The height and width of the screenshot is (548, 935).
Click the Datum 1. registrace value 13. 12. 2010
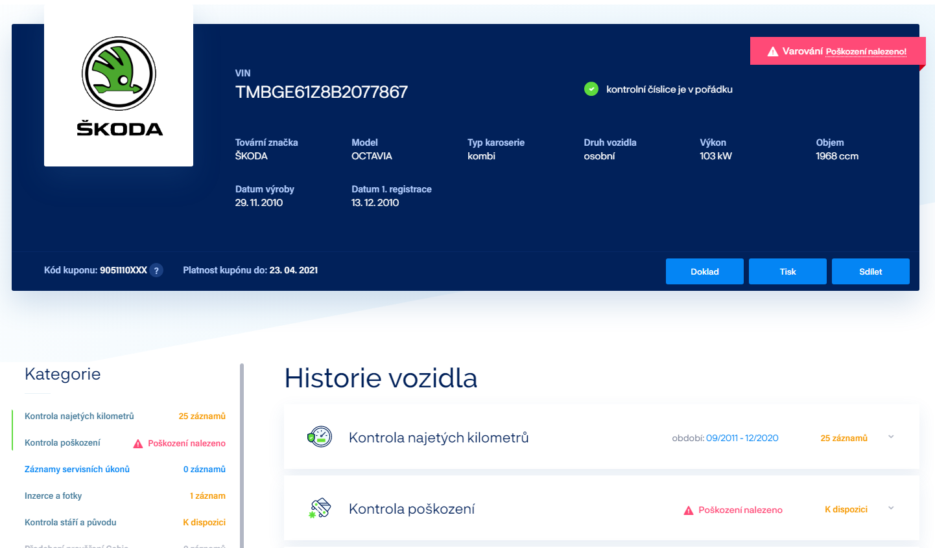(x=375, y=203)
